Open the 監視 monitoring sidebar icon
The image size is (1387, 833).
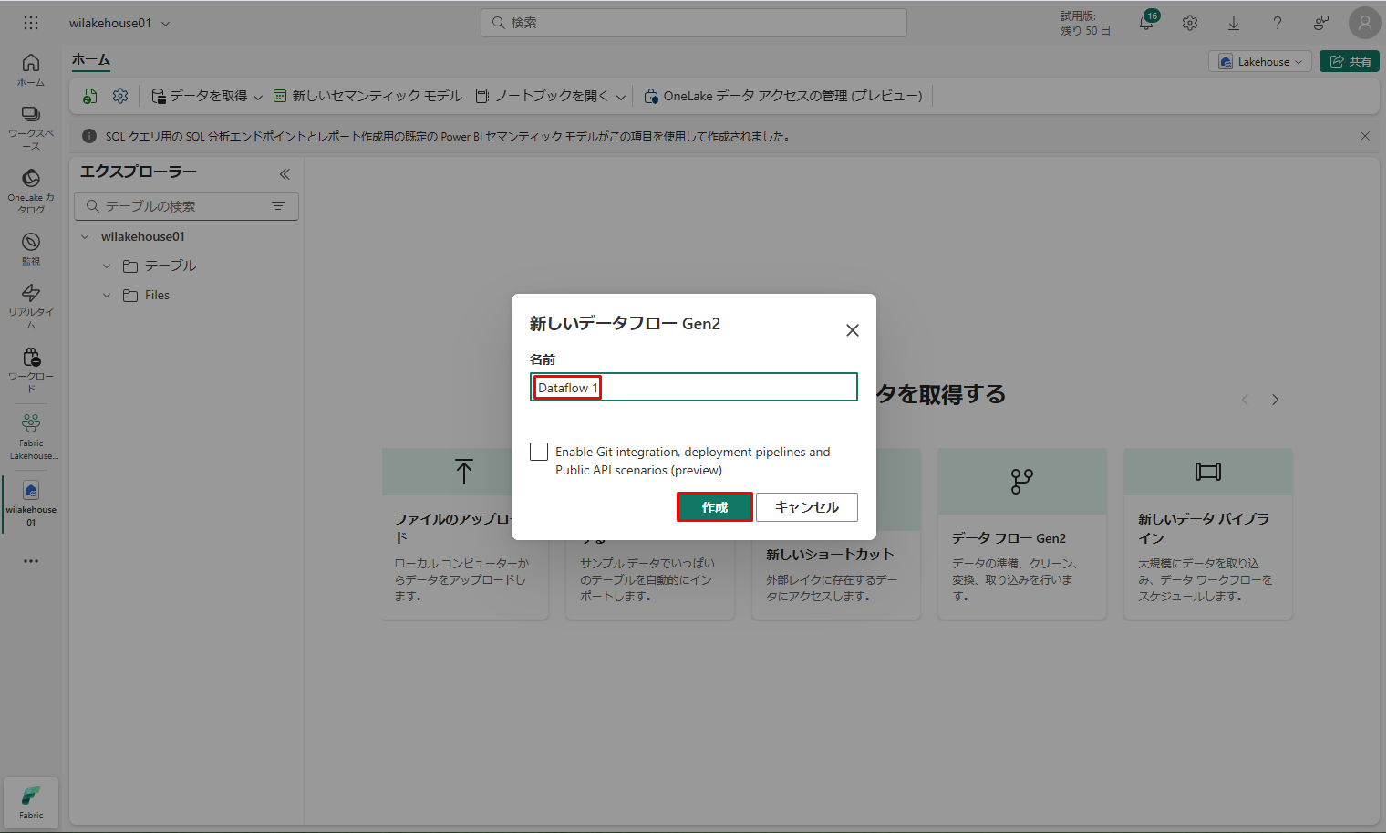point(31,247)
